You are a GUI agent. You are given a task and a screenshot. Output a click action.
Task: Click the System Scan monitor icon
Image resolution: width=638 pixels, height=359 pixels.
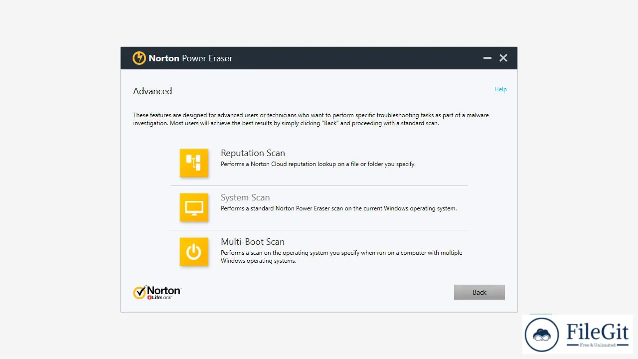(x=194, y=207)
